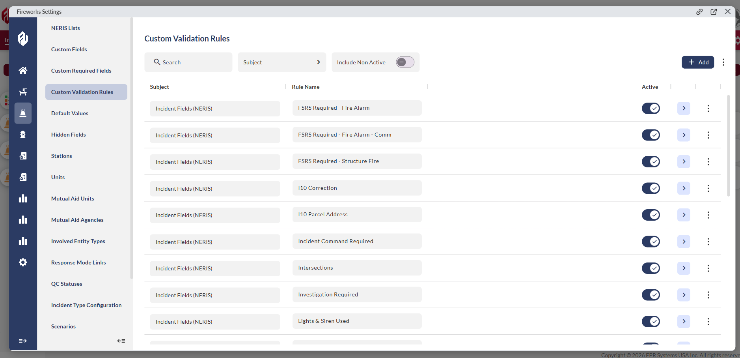Go to Default Values settings page

pos(70,113)
